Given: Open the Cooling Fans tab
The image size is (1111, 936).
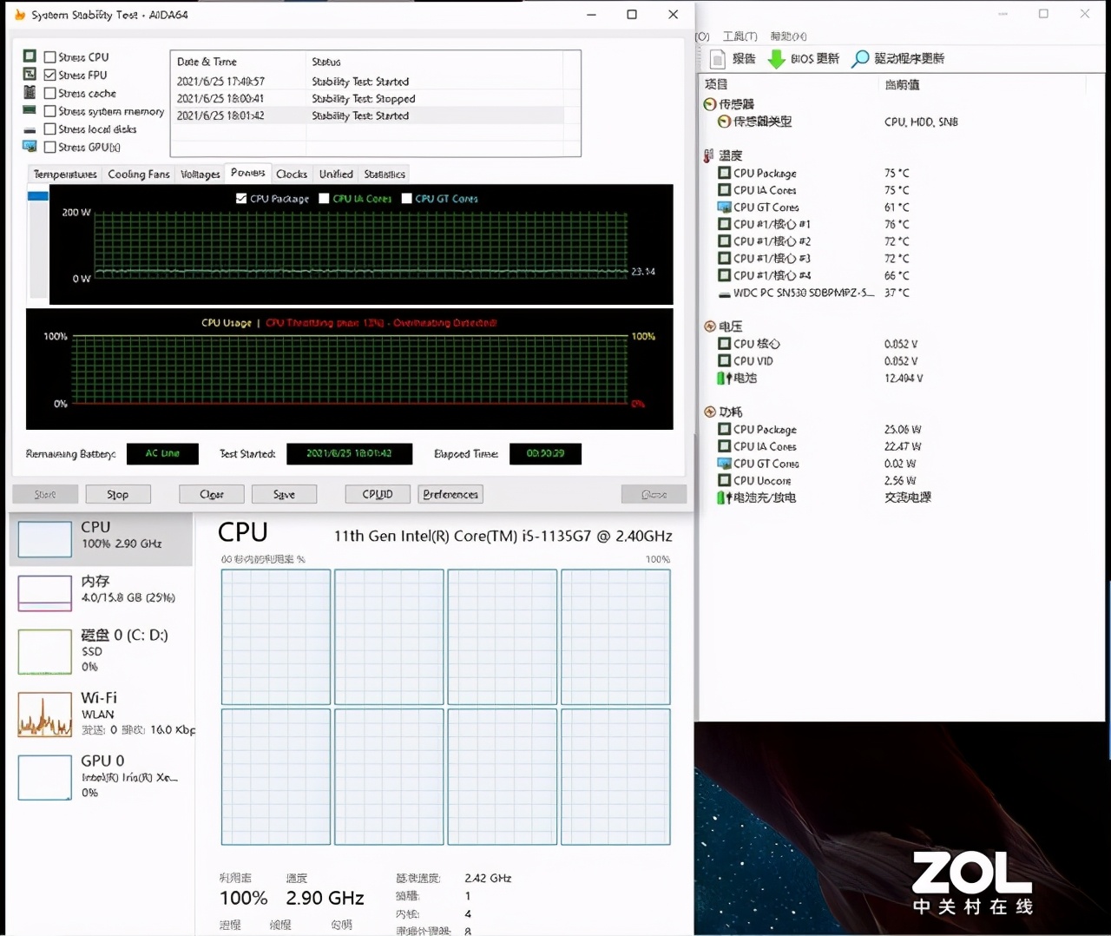Looking at the screenshot, I should tap(139, 175).
